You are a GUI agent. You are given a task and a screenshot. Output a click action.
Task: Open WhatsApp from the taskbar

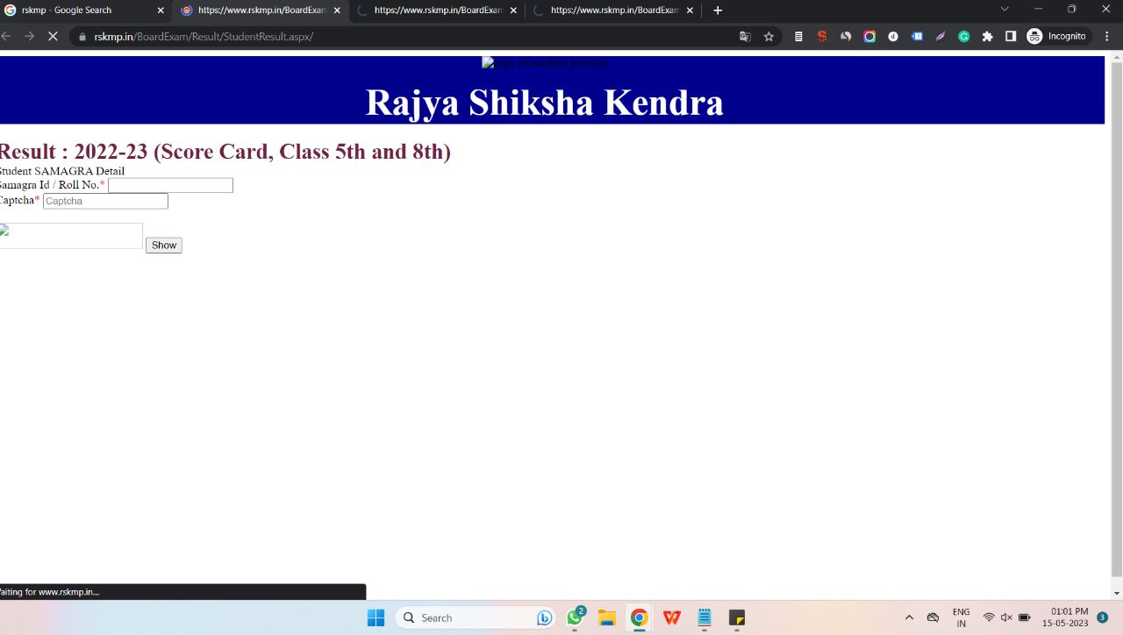click(575, 617)
